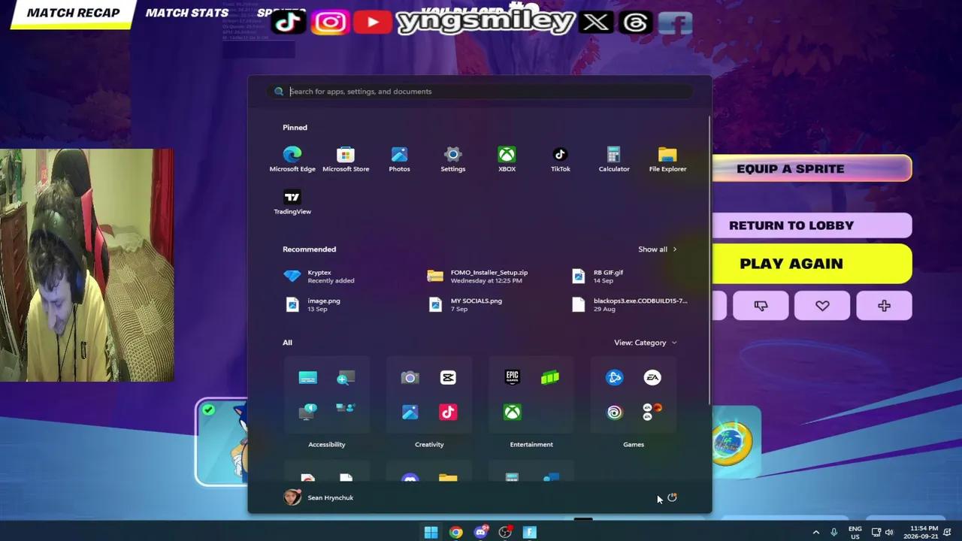Open image.png from recommended
Viewport: 962px width, 541px height.
click(313, 304)
